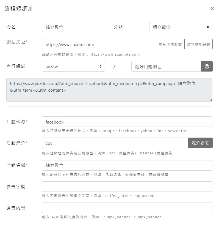
Task: Click the hint mentioning 300px_banner
Action: (101, 217)
